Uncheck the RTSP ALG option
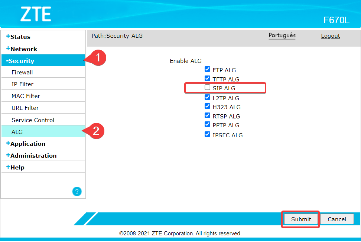361x242 pixels. click(x=208, y=116)
